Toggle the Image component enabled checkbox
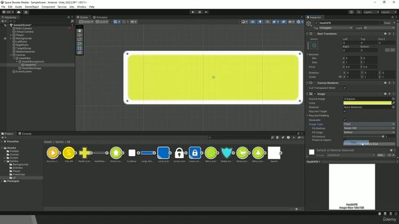The width and height of the screenshot is (399, 224). click(315, 94)
